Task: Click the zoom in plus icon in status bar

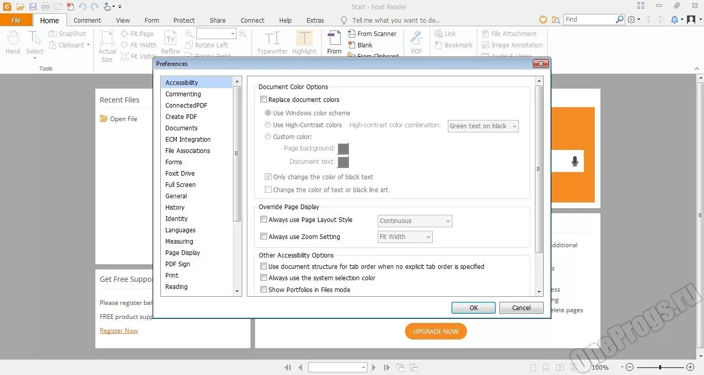Action: tap(691, 367)
